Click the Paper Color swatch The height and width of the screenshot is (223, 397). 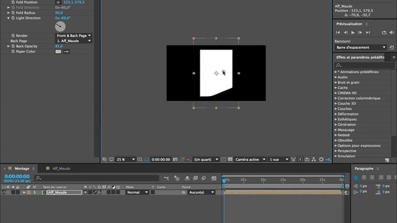point(58,51)
